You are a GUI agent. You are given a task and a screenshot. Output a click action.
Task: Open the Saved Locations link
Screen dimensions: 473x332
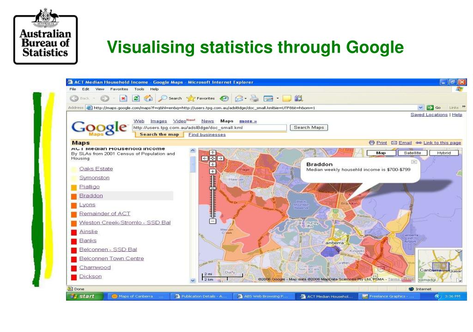(429, 115)
